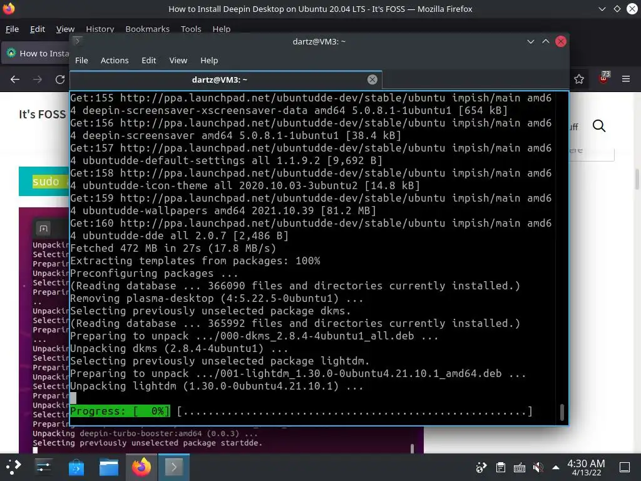Maximize the Firefox window
Screen dimensions: 641x481
617,9
